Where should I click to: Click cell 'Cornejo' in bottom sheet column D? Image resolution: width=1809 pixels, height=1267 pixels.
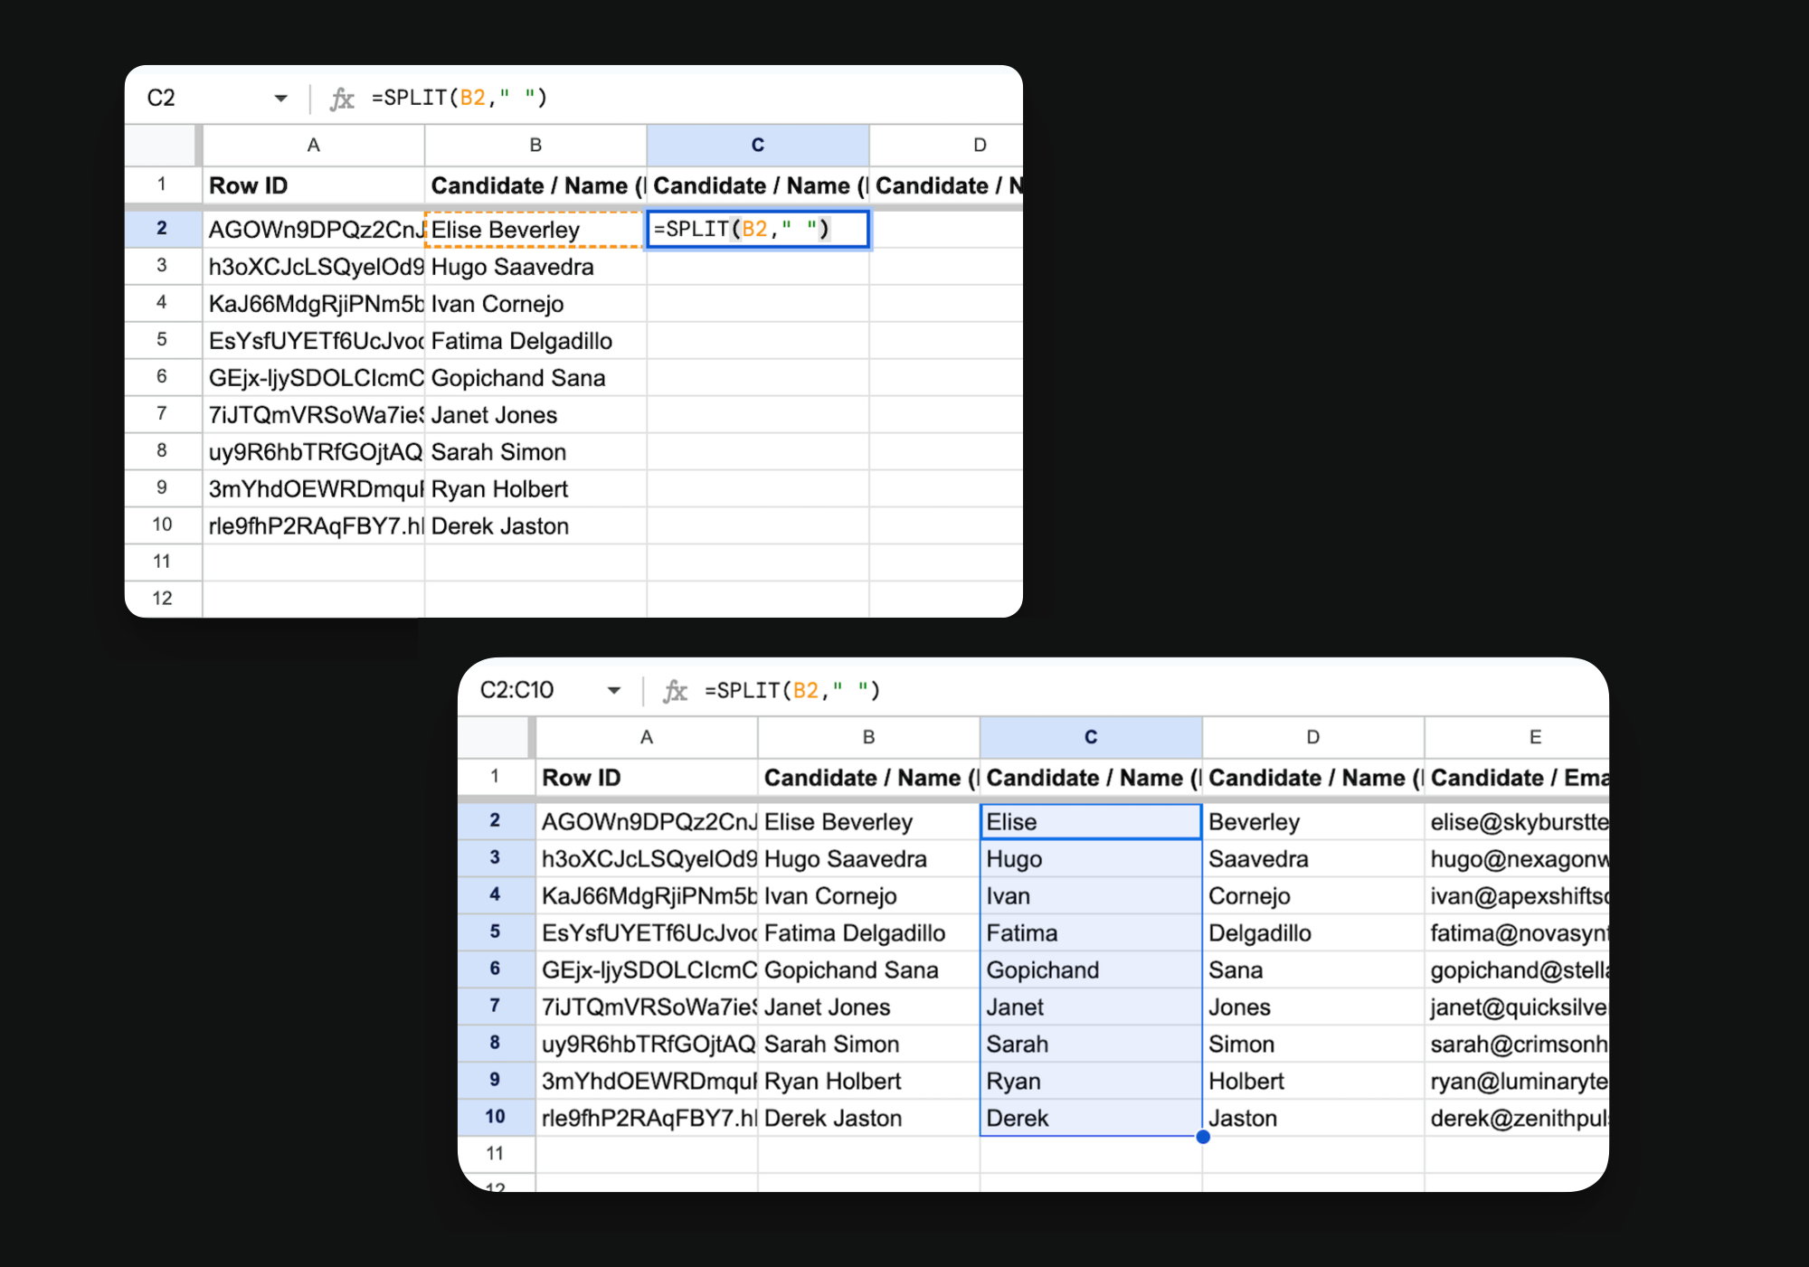pyautogui.click(x=1313, y=896)
